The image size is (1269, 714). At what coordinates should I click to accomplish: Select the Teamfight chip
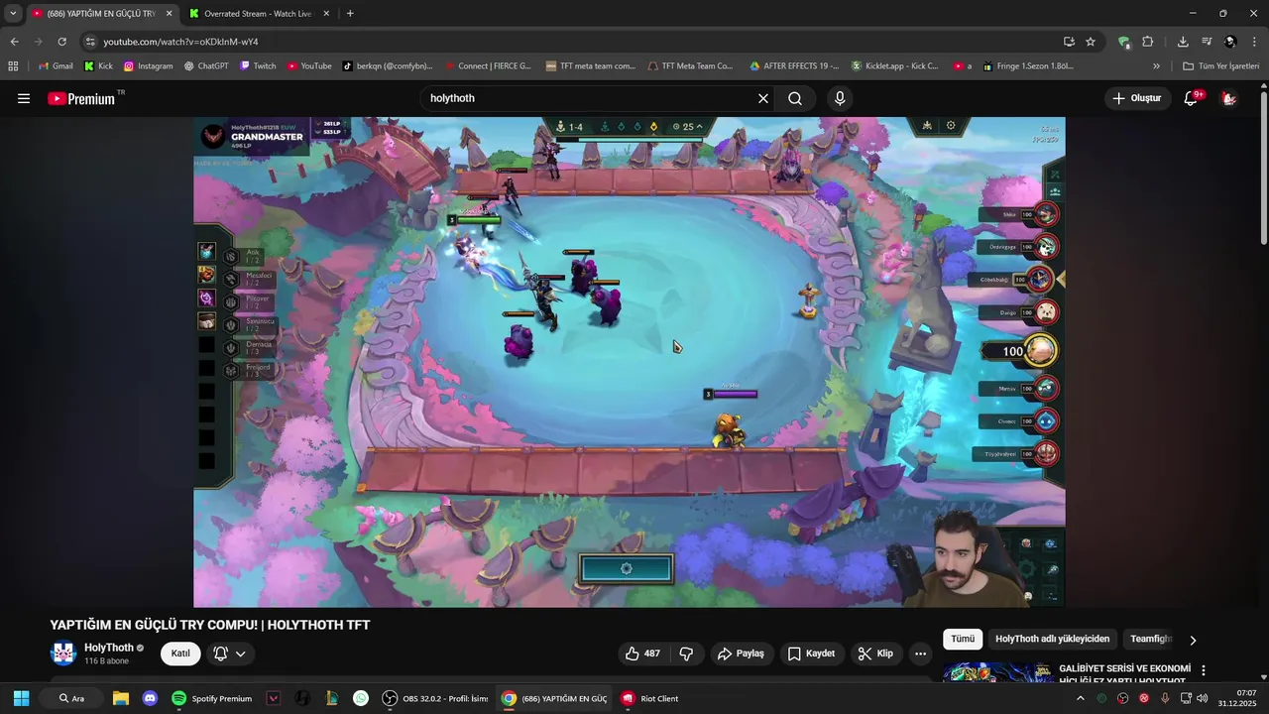1150,639
